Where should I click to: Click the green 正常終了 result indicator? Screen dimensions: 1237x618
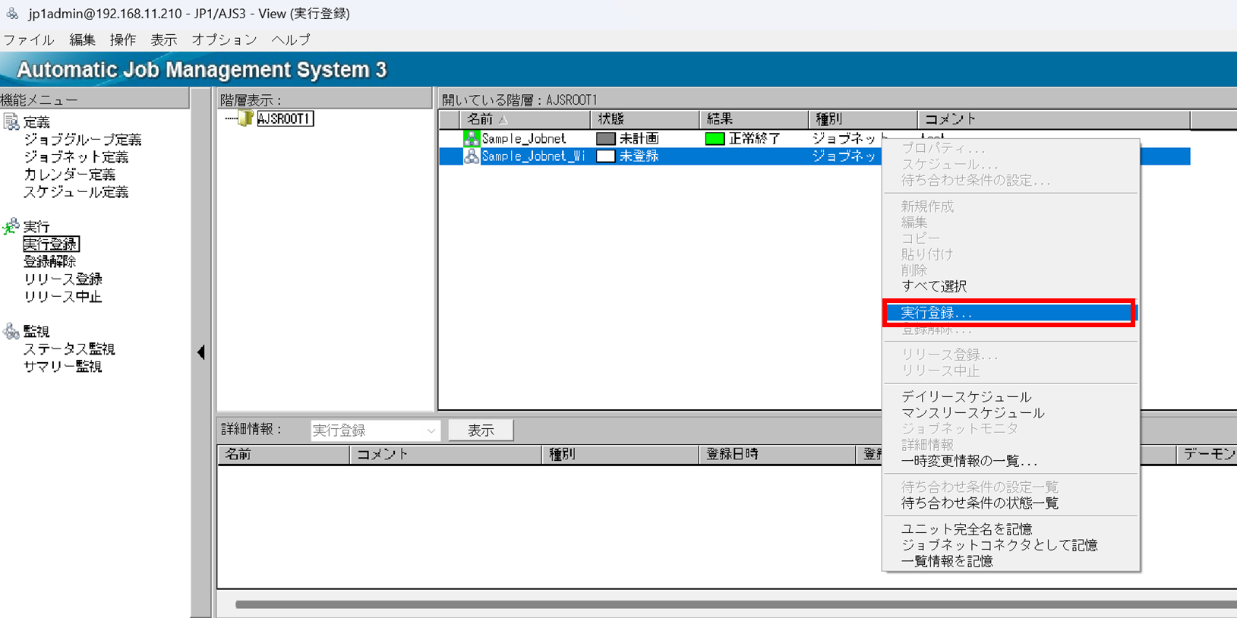point(715,139)
